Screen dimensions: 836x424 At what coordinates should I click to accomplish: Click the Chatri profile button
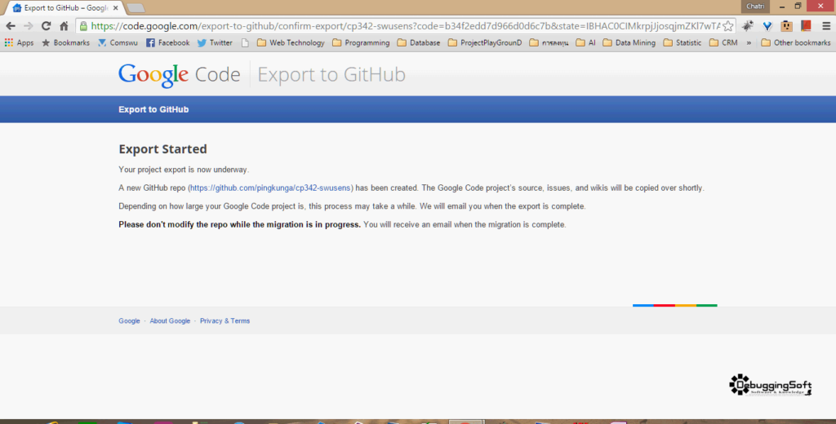(755, 6)
